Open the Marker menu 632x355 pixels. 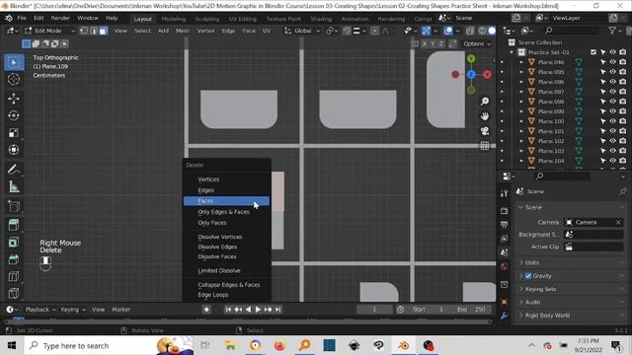click(x=120, y=310)
